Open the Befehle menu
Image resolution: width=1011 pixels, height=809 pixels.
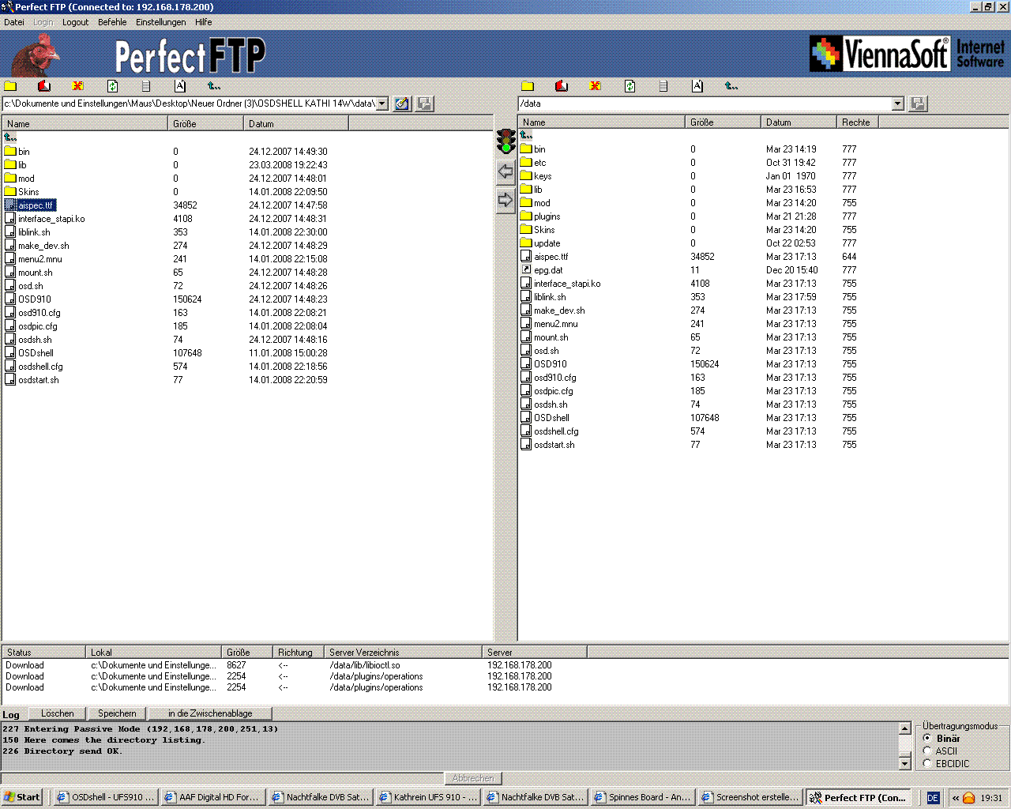pyautogui.click(x=112, y=22)
